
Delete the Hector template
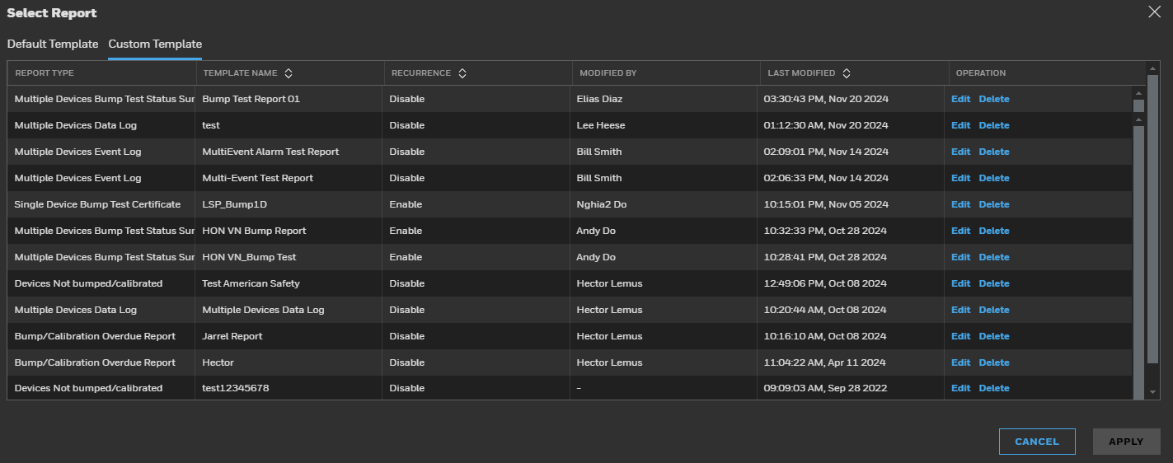click(994, 362)
